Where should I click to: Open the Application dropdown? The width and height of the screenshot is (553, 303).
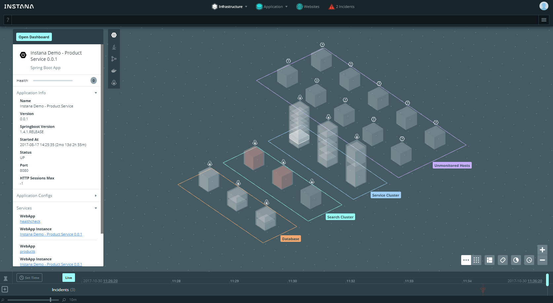272,7
